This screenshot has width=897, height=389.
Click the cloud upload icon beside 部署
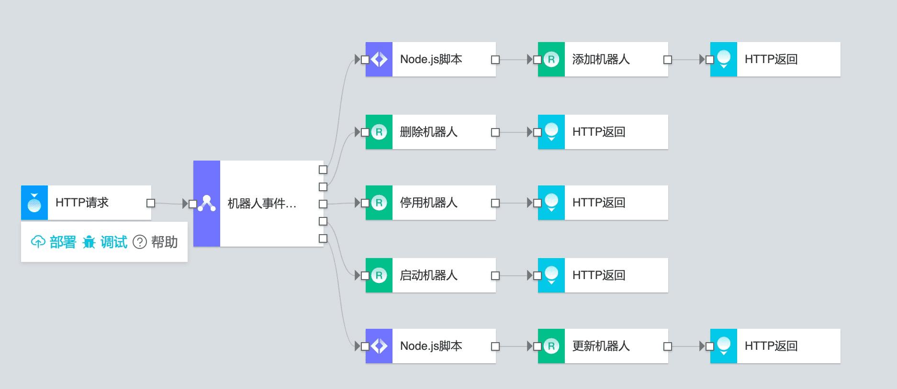pyautogui.click(x=38, y=242)
